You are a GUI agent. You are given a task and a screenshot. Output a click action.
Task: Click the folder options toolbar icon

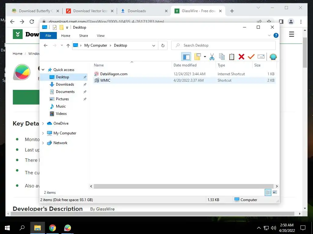[197, 57]
